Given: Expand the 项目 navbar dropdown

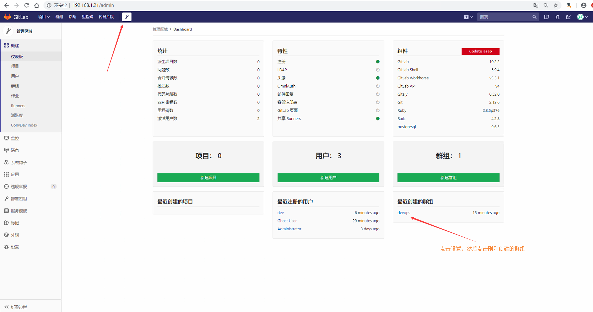Looking at the screenshot, I should coord(44,17).
